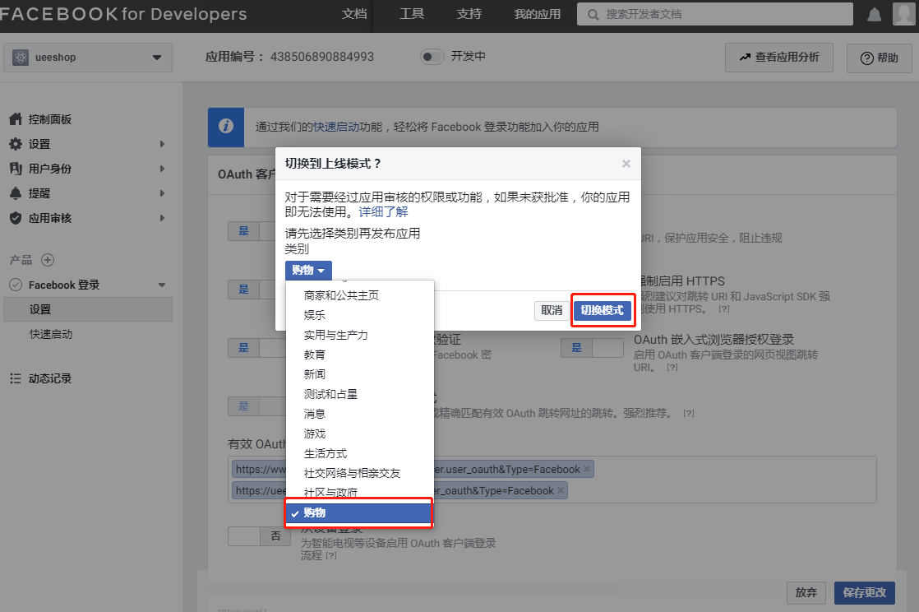Close the 切换到上线模式 dialog
The width and height of the screenshot is (919, 612).
[626, 164]
